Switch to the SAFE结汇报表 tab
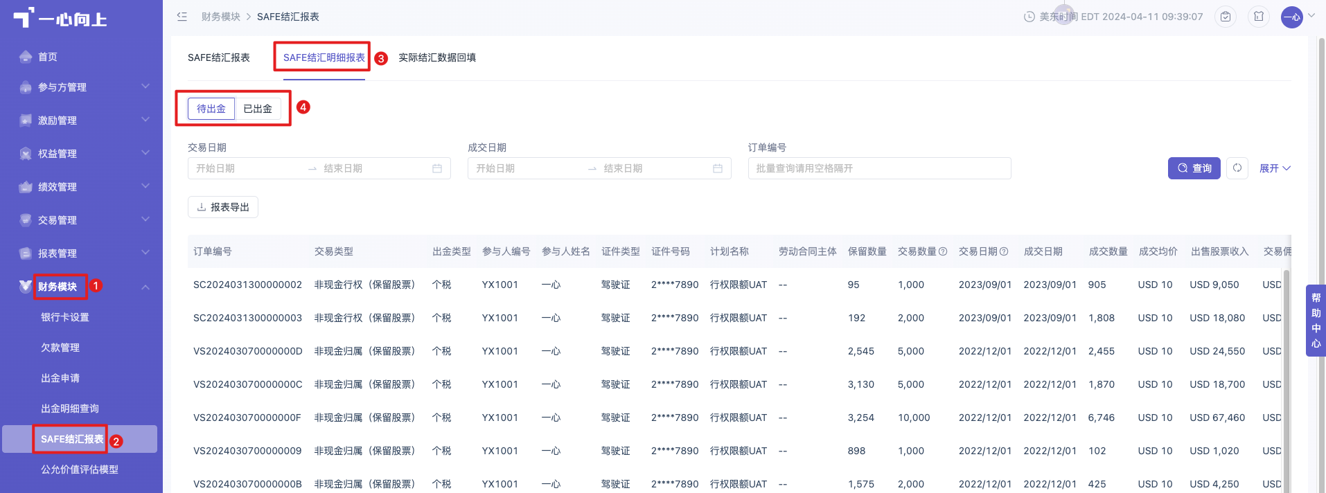The image size is (1326, 493). click(219, 57)
